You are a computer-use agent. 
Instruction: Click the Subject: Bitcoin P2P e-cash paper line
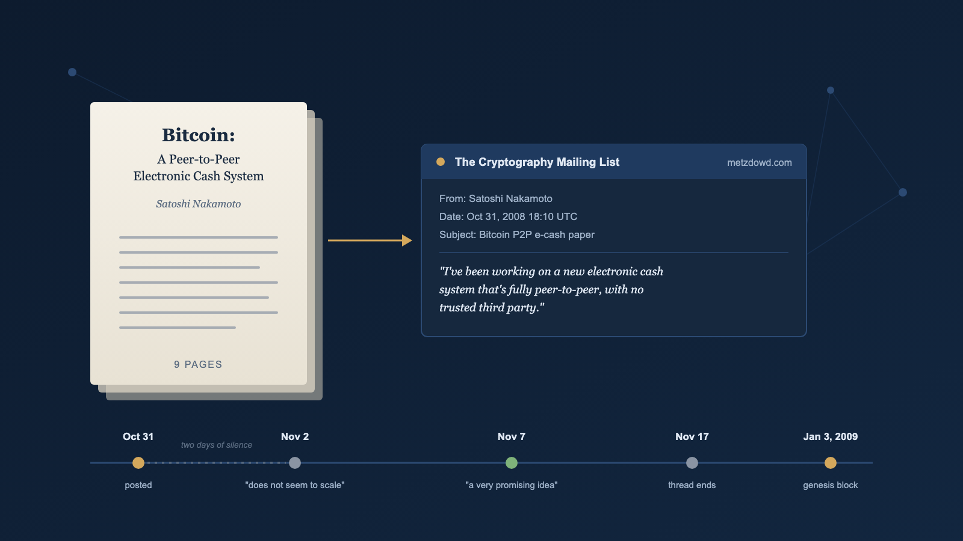click(517, 234)
